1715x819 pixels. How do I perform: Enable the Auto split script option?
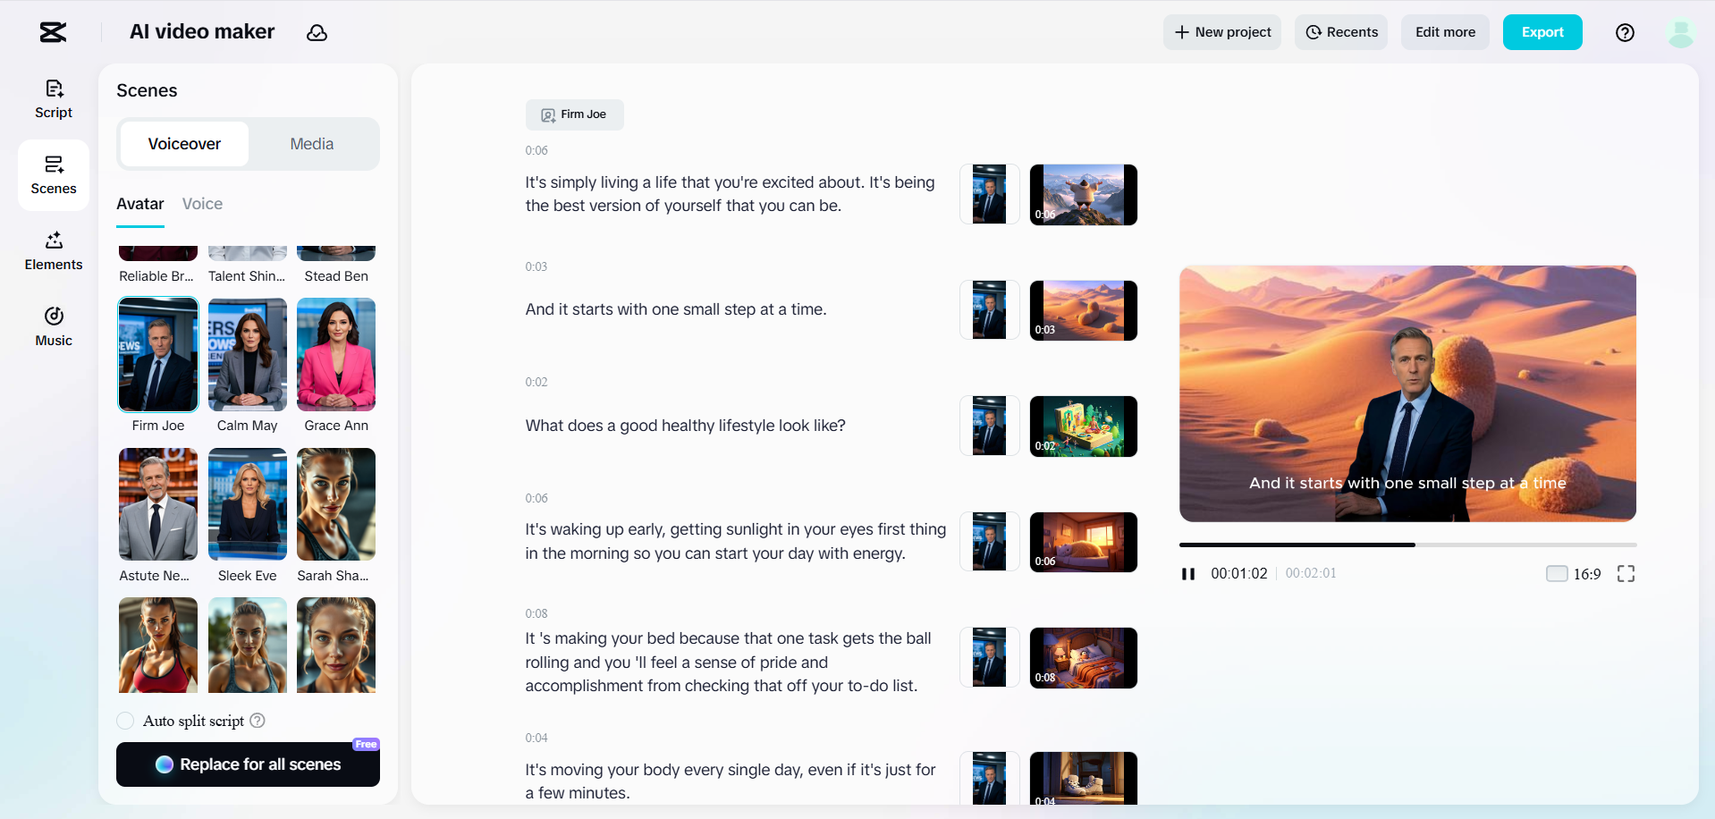pyautogui.click(x=125, y=721)
